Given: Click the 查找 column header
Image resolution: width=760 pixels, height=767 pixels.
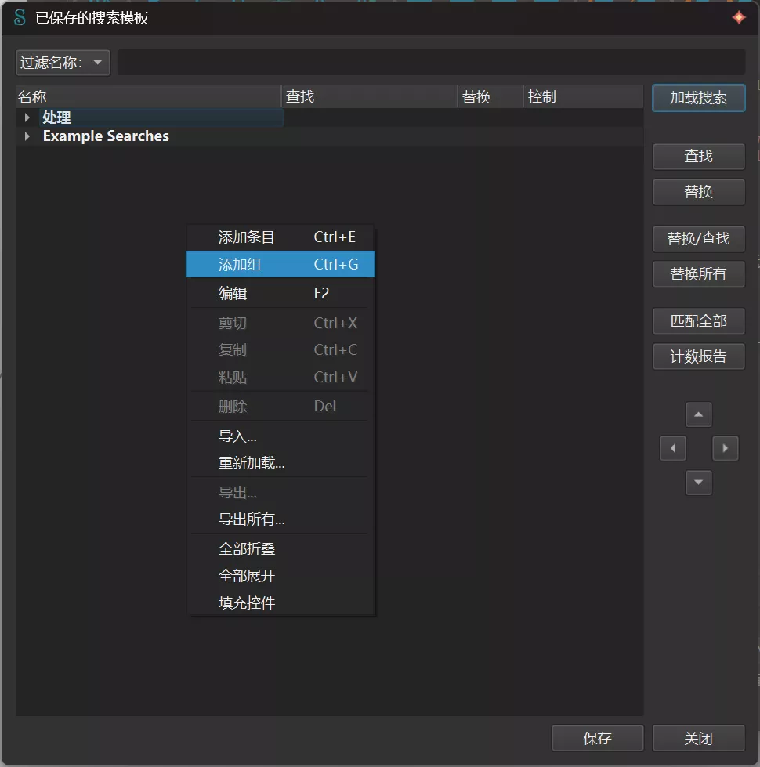Looking at the screenshot, I should click(x=368, y=96).
